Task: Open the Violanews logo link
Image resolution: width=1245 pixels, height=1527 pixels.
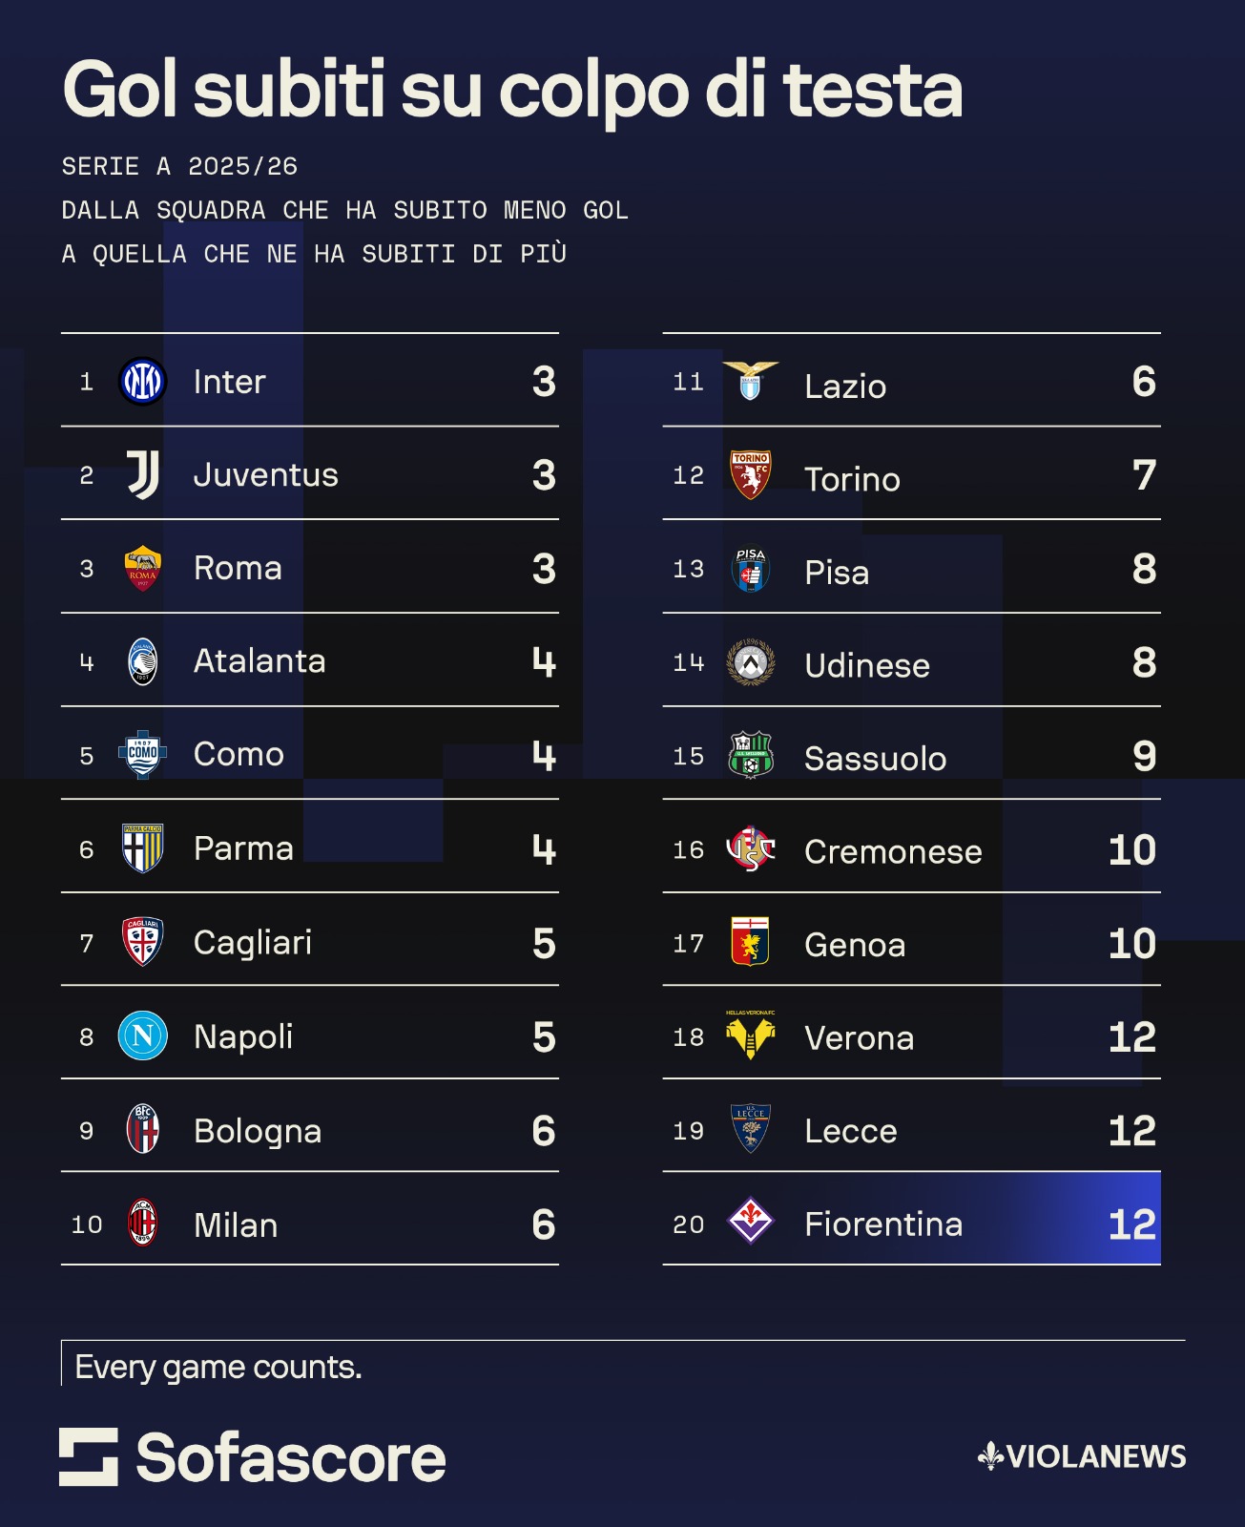Action: (x=1083, y=1456)
